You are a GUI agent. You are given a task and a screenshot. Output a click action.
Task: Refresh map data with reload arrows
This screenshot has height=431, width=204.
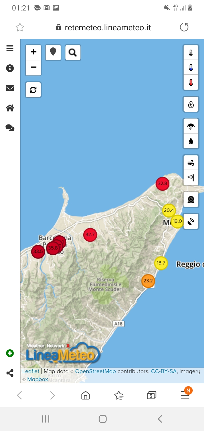[x=33, y=90]
